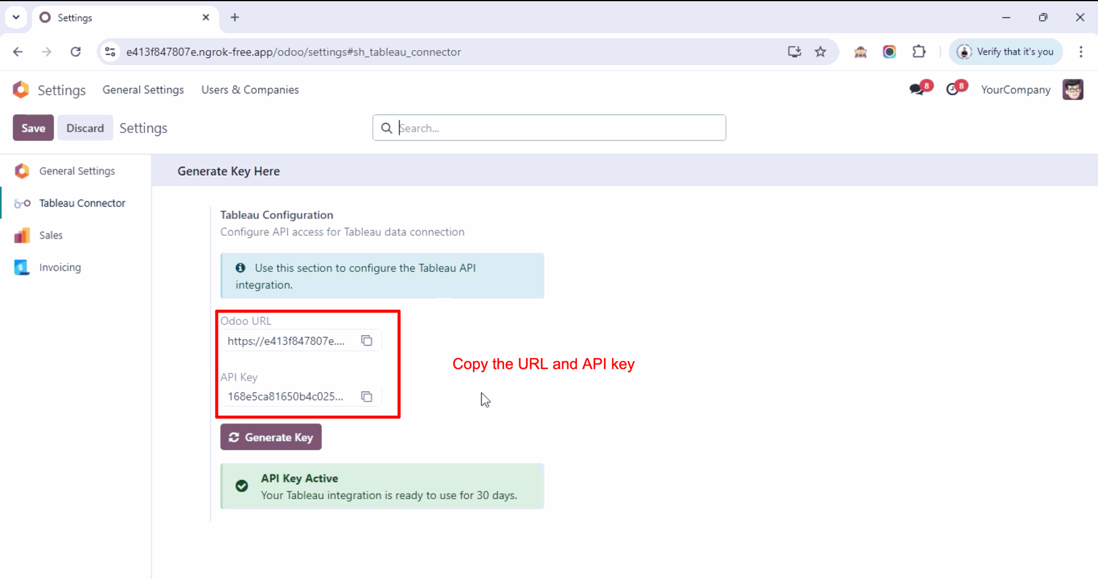Open General Settings top menu

tap(143, 90)
